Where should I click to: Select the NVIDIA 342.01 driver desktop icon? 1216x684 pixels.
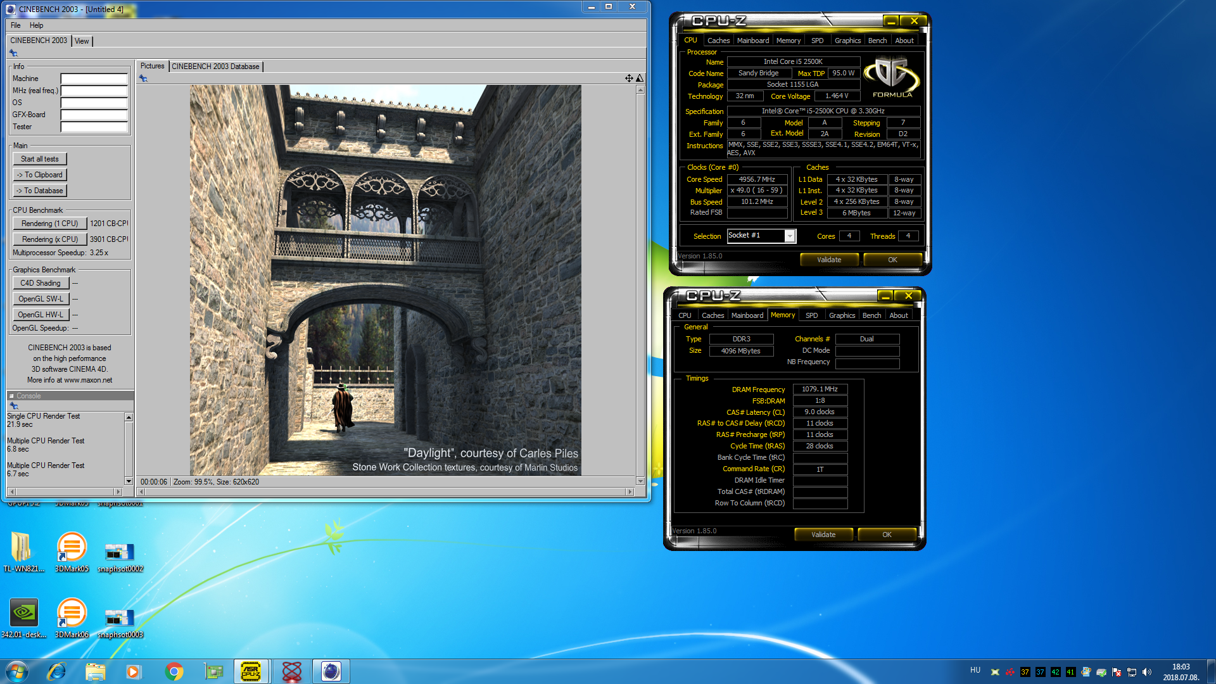point(23,617)
